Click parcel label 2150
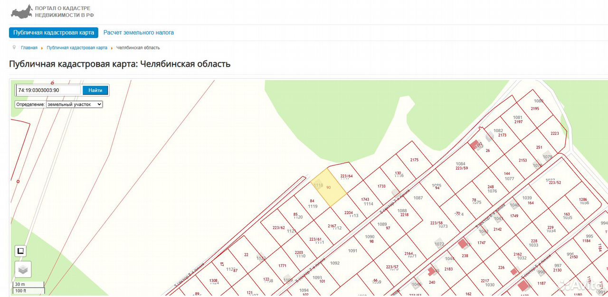Image resolution: width=608 pixels, height=297 pixels. [x=574, y=257]
